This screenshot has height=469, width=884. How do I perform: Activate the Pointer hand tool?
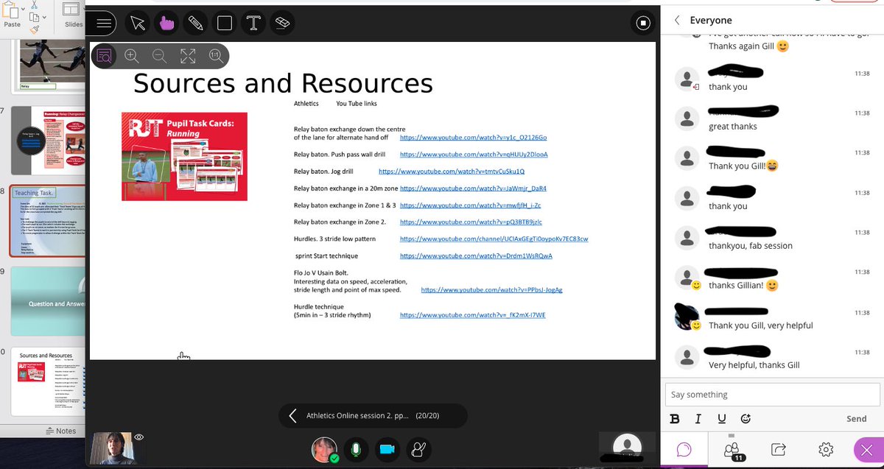tap(166, 24)
